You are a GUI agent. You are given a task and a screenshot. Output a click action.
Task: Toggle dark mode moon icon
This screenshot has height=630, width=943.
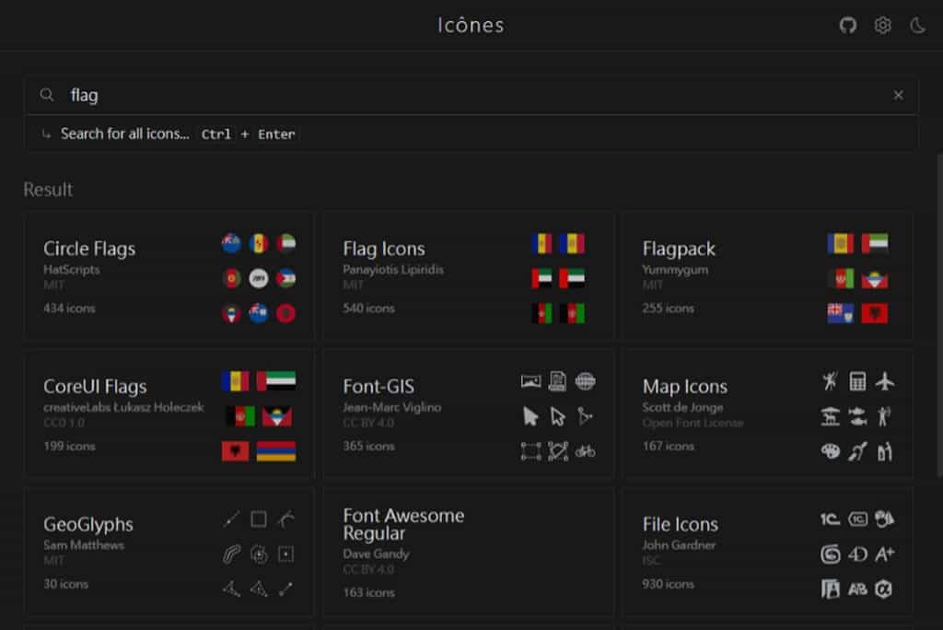(917, 25)
